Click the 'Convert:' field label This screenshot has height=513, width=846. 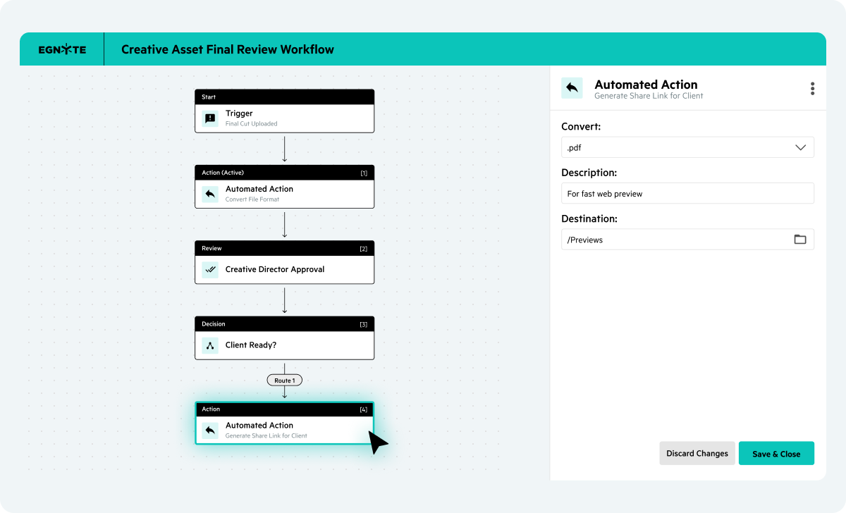[x=581, y=127]
